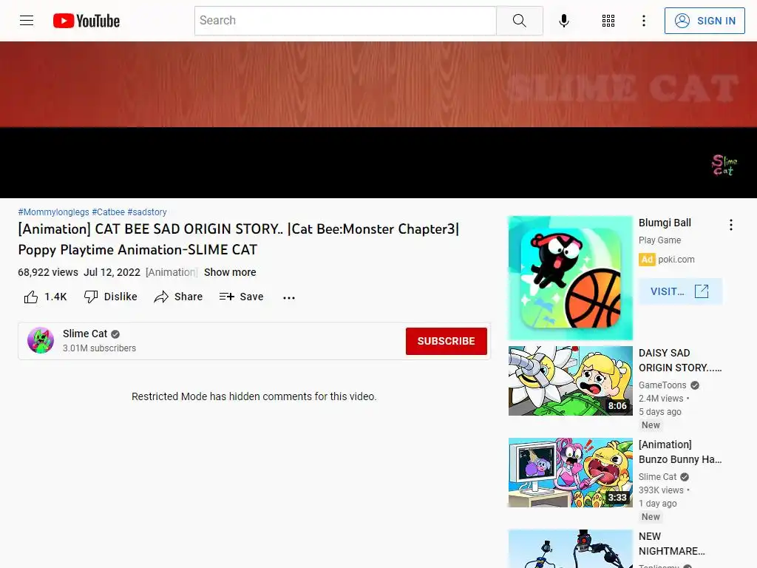Save video to playlist

coord(241,297)
